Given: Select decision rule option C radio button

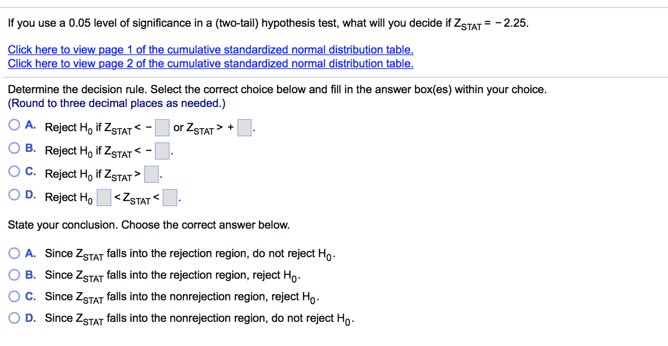Looking at the screenshot, I should [14, 171].
